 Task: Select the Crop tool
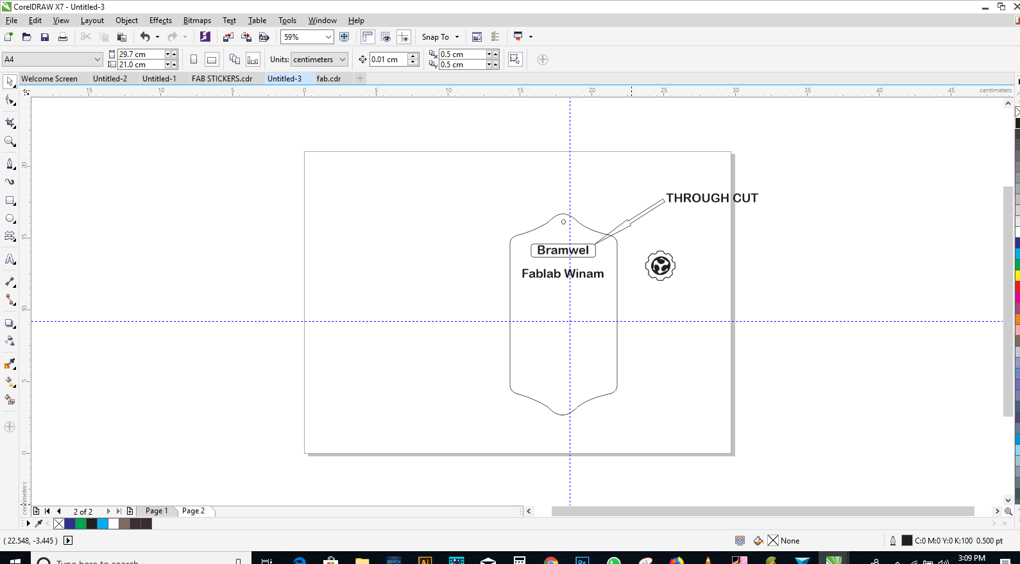click(x=10, y=122)
